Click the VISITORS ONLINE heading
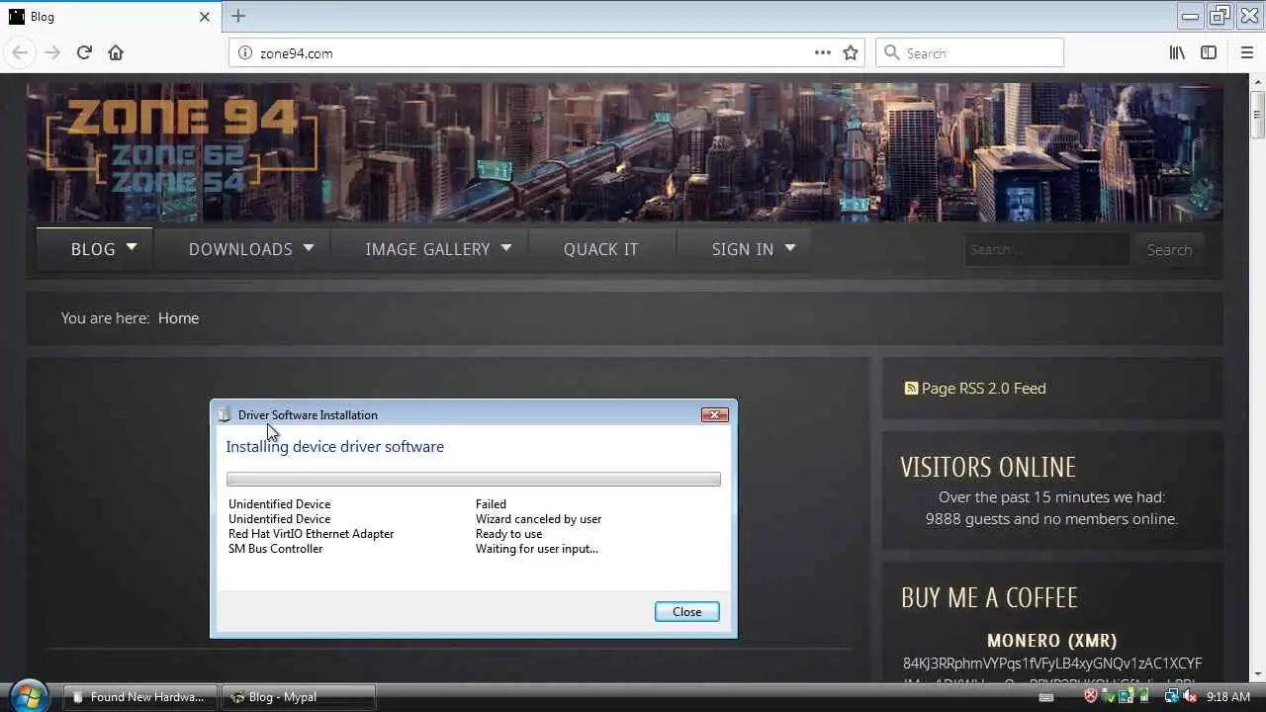Image resolution: width=1266 pixels, height=712 pixels. point(988,467)
